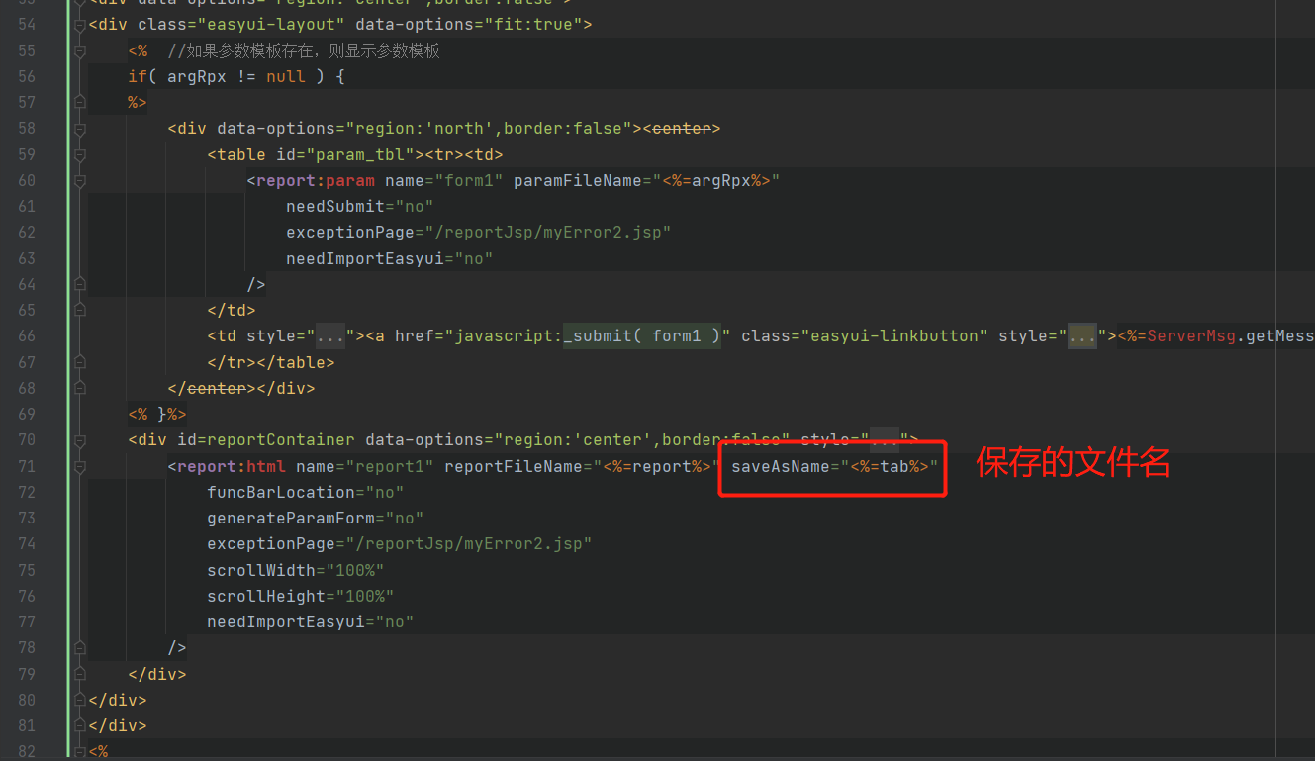Viewport: 1315px width, 761px height.
Task: Click fold end marker on line 64
Action: (x=80, y=285)
